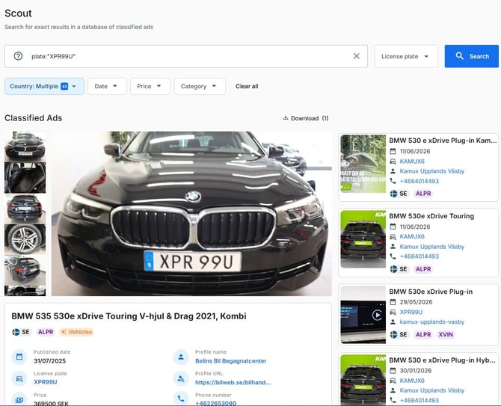Click the SE Sweden flag tag under ad title
Viewport: 501px width, 406px height.
coord(21,332)
